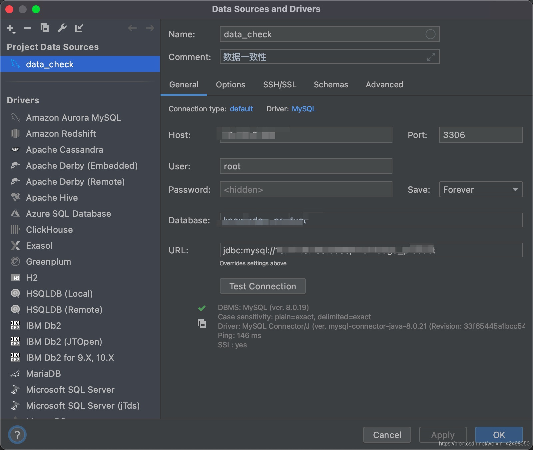Image resolution: width=533 pixels, height=450 pixels.
Task: Select Exasol driver
Action: point(80,246)
